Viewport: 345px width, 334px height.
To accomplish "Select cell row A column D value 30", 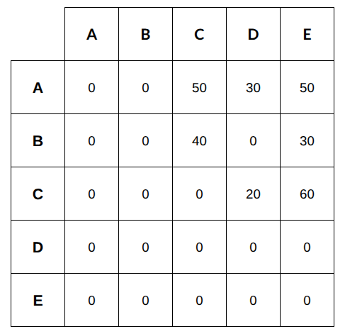I will coord(253,87).
